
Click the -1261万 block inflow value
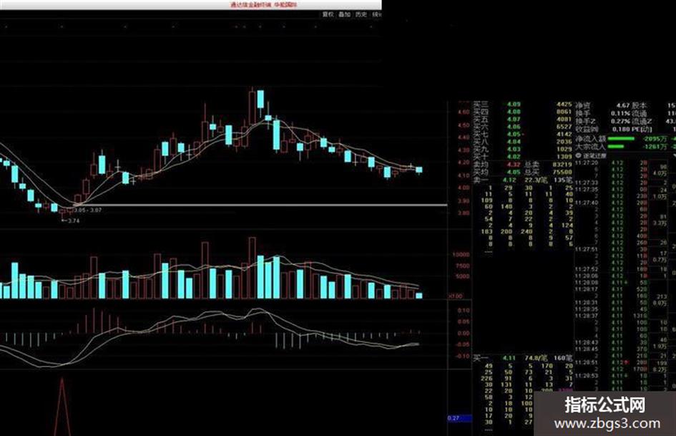pos(655,147)
